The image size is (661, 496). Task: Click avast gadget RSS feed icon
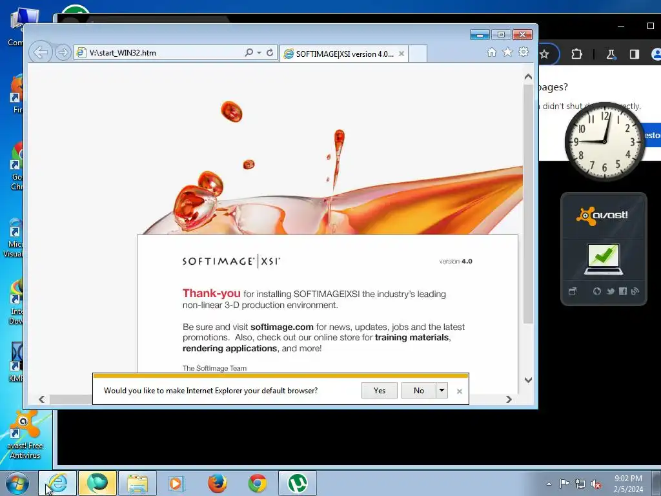coord(635,291)
